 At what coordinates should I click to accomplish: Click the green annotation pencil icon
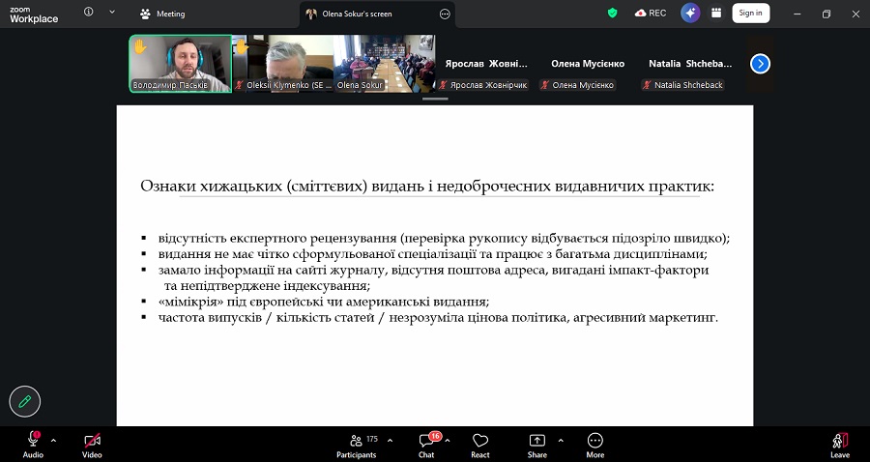click(x=24, y=400)
